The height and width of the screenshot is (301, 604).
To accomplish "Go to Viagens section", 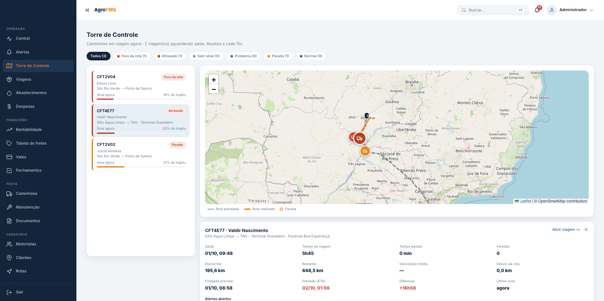I will coord(38,79).
